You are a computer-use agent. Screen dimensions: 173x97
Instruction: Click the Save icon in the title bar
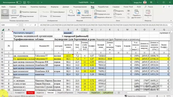(24, 2)
